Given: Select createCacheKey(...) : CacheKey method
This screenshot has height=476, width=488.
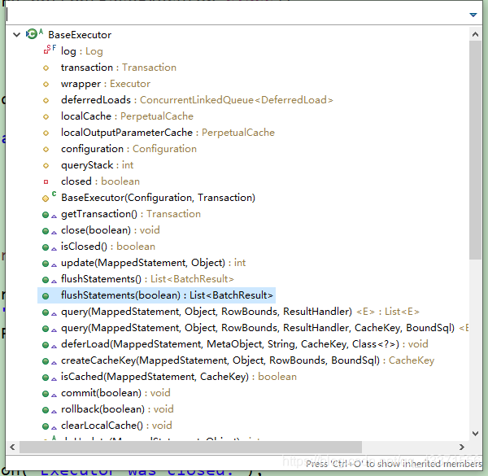Looking at the screenshot, I should [x=247, y=360].
